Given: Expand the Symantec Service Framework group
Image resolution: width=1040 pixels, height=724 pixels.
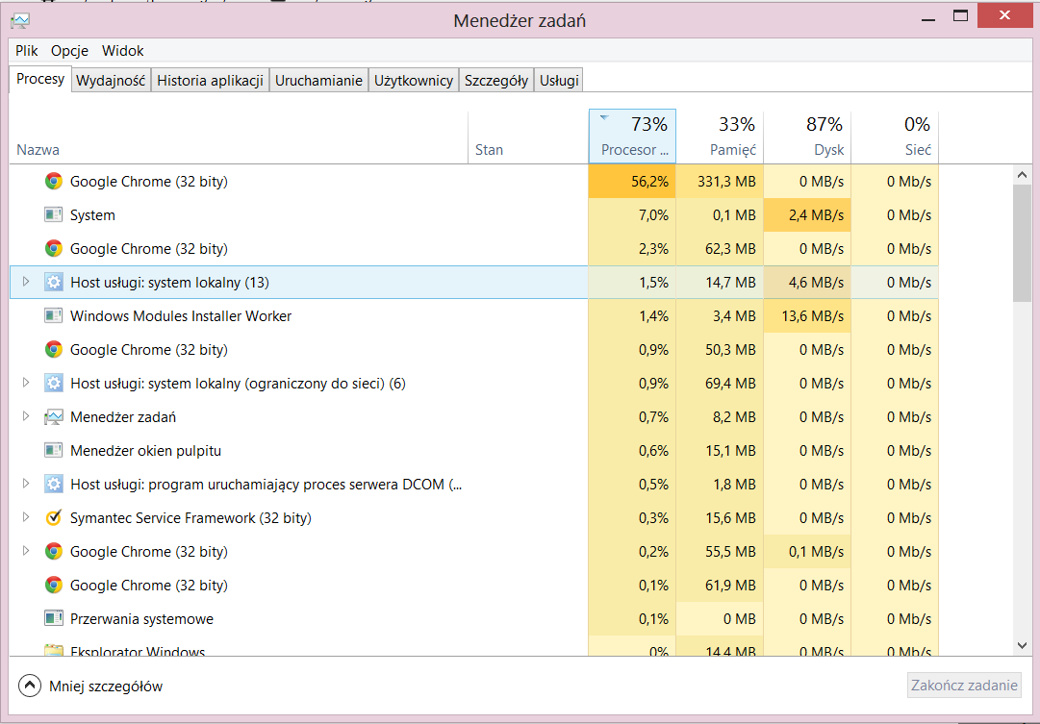Looking at the screenshot, I should click(x=26, y=518).
